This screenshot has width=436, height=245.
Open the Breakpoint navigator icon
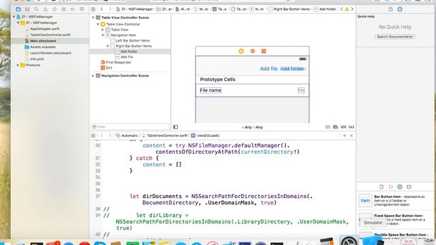coord(73,9)
